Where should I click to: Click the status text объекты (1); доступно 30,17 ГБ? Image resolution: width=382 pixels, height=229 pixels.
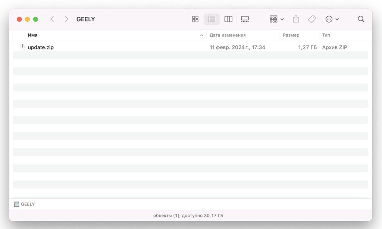(x=188, y=216)
